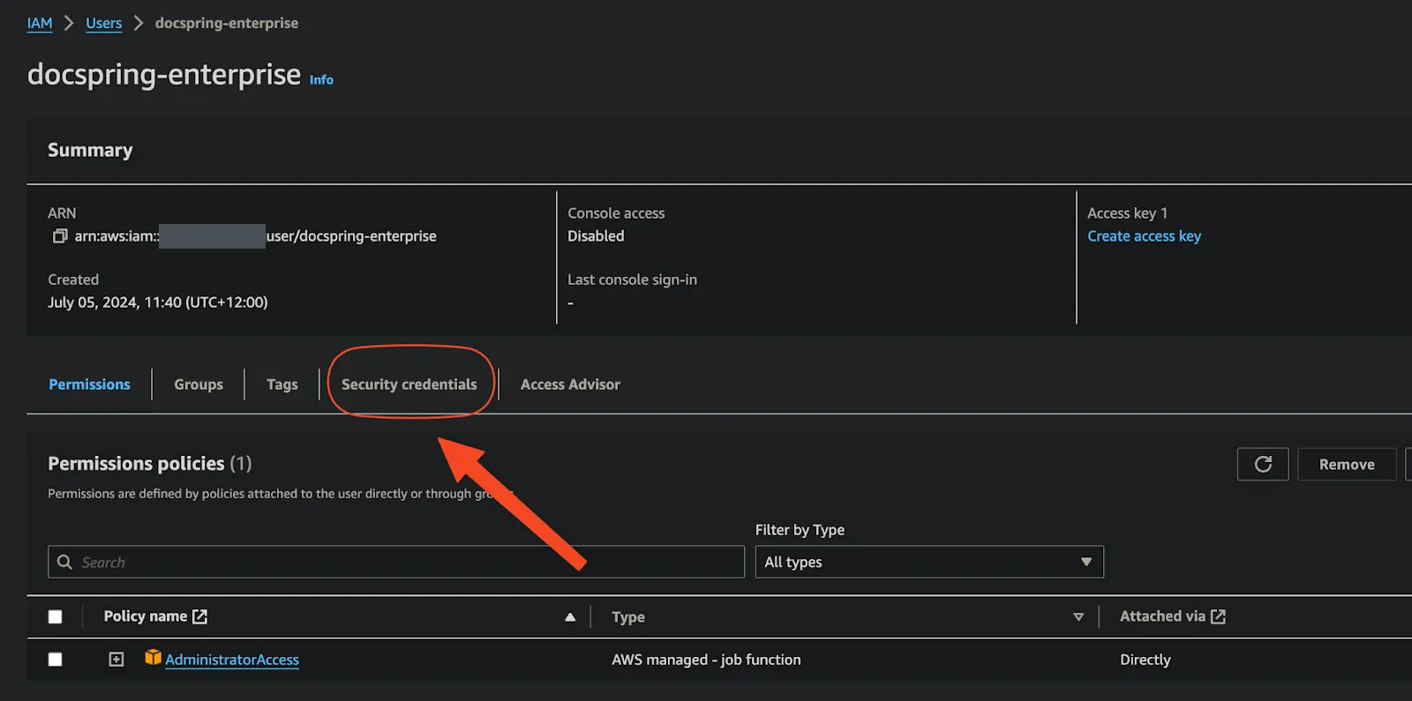Switch to the Permissions tab
This screenshot has width=1412, height=701.
click(x=89, y=384)
